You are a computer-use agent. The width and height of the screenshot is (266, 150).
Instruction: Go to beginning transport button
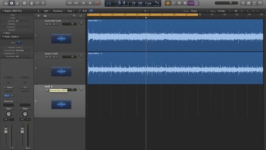pos(83,3)
